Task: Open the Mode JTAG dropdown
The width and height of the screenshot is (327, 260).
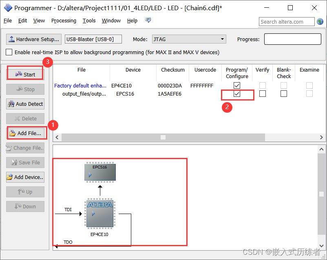Action: click(x=189, y=39)
